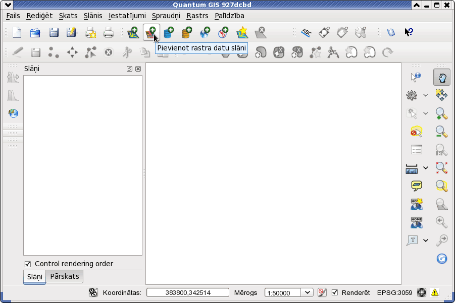Open an existing project folder icon
The image size is (455, 303).
tap(35, 32)
